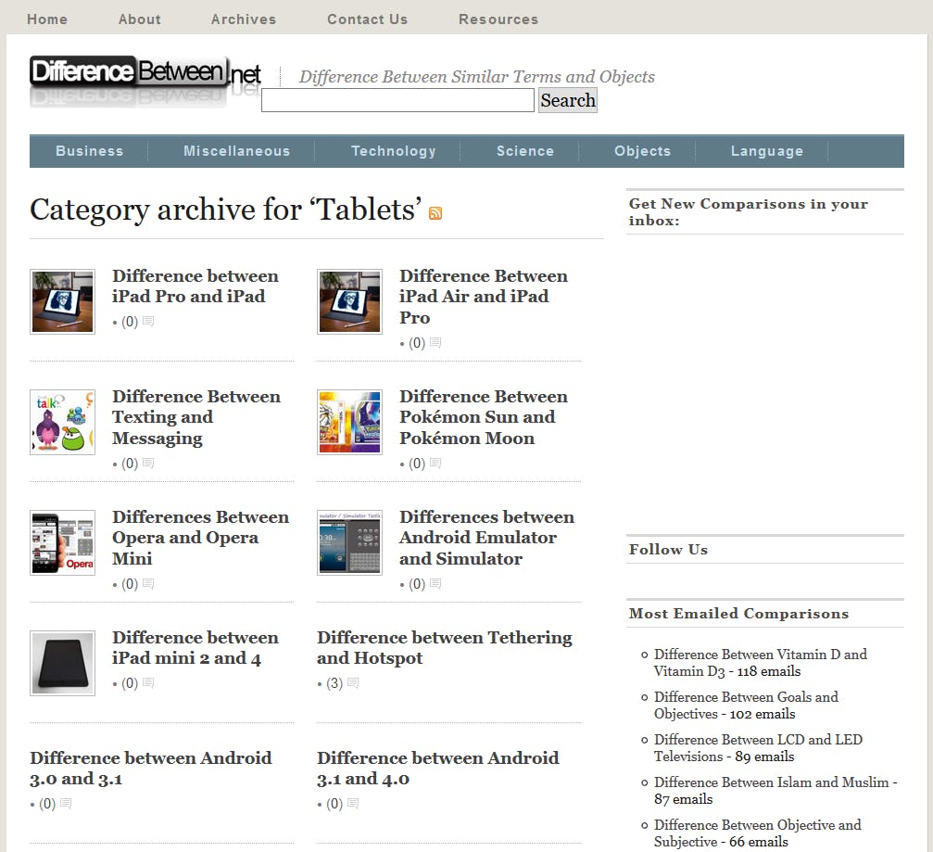Click the Android Emulator and Simulator thumbnail
This screenshot has height=852, width=933.
tap(349, 542)
